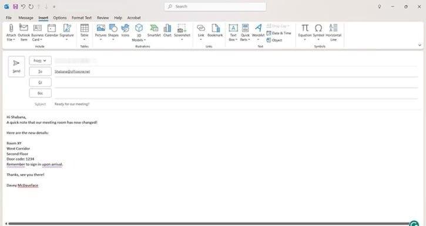Open the WordArt gallery

pos(258,32)
